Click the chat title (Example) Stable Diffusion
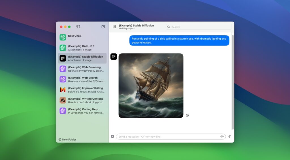 136,25
